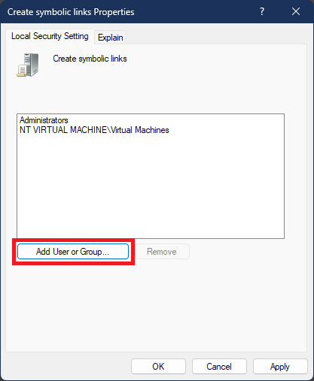The height and width of the screenshot is (381, 314).
Task: Select the Local Security Setting tab
Action: tap(50, 36)
